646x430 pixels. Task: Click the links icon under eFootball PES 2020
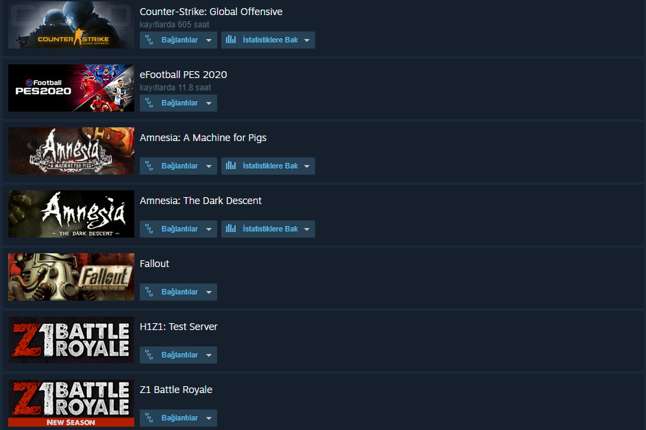pyautogui.click(x=149, y=103)
